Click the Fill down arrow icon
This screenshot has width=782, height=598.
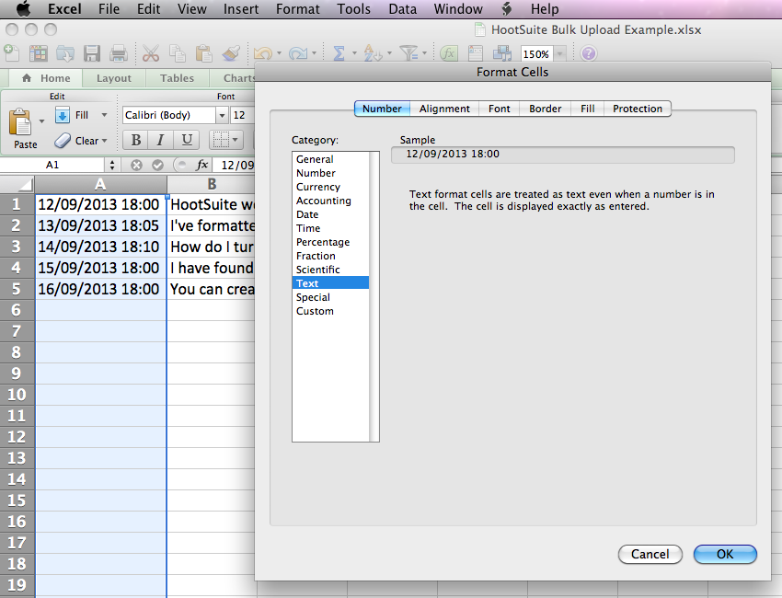point(63,115)
